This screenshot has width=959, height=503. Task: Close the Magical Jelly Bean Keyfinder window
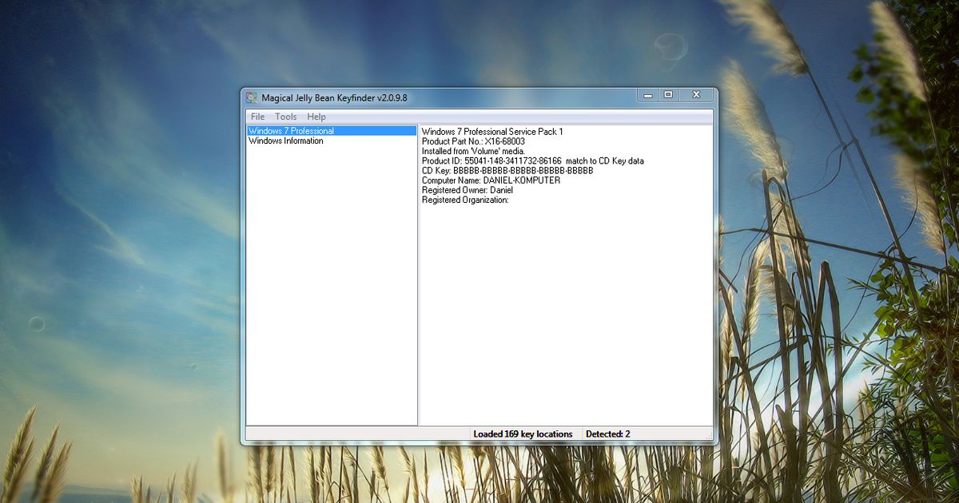pos(696,95)
